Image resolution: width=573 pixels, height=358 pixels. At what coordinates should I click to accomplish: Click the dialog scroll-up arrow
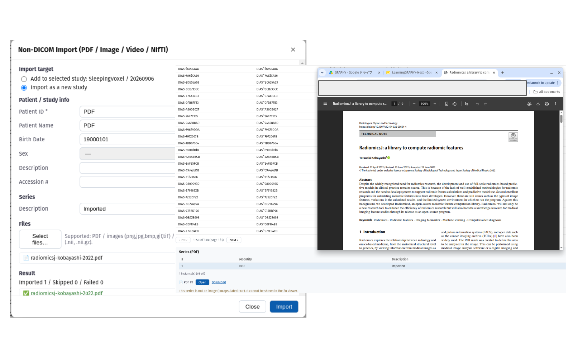(302, 63)
